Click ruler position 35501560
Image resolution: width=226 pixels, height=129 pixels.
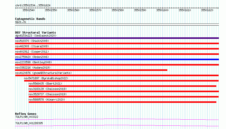(x=73, y=10)
